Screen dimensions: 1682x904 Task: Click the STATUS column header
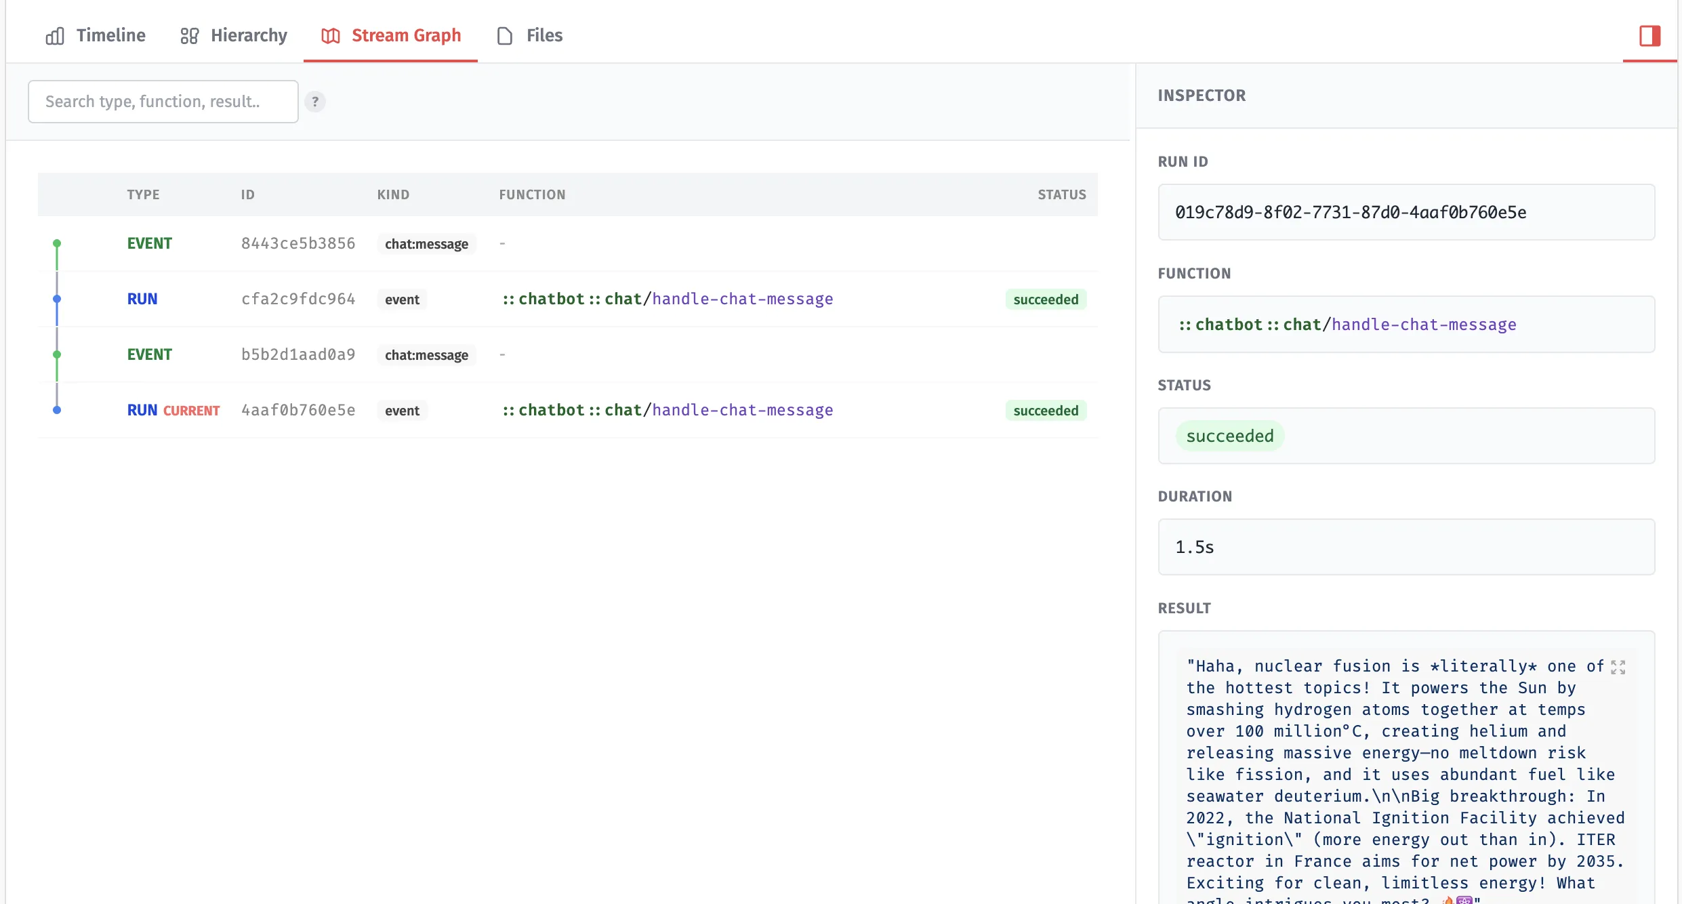click(x=1061, y=194)
